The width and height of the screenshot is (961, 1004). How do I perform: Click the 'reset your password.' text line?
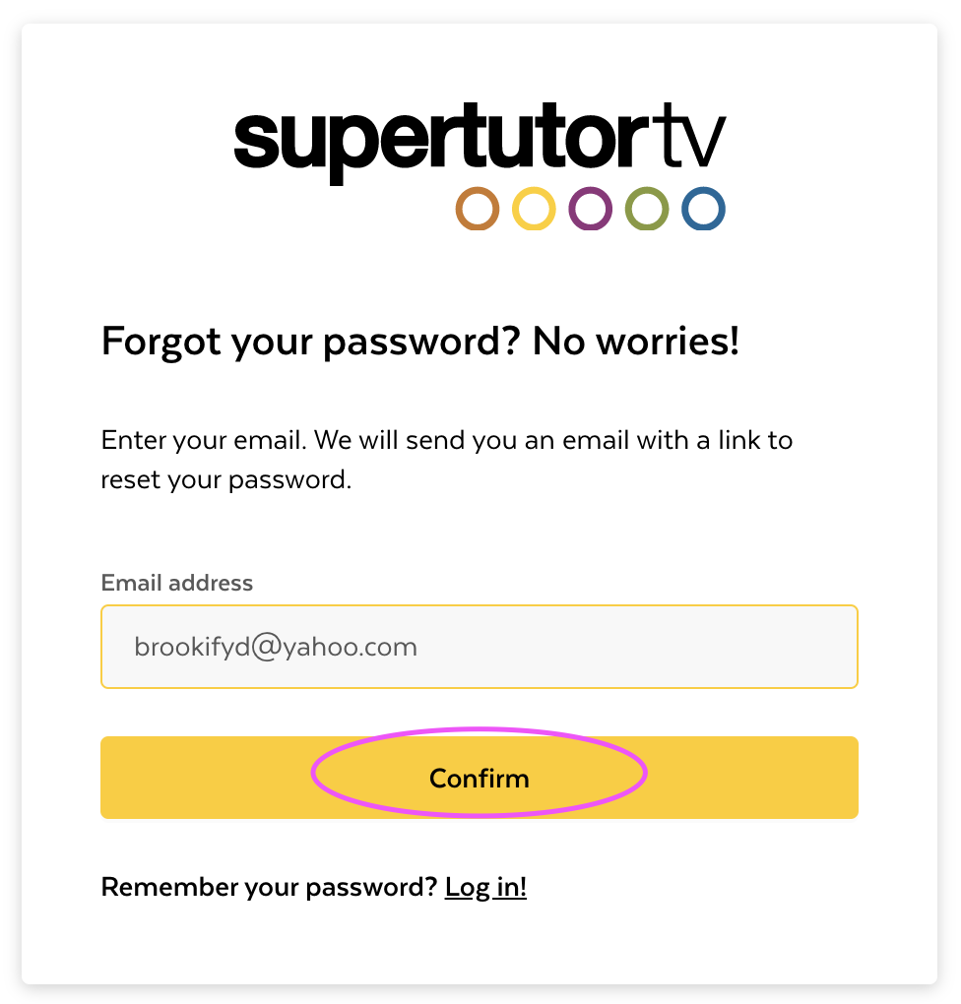226,480
